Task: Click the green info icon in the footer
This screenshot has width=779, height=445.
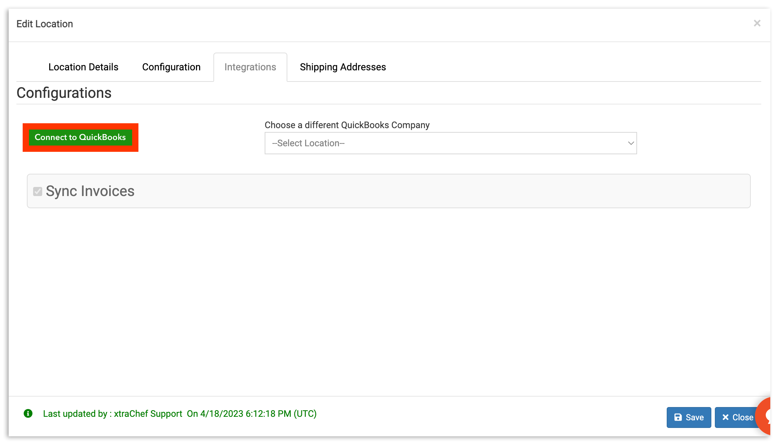Action: point(28,414)
